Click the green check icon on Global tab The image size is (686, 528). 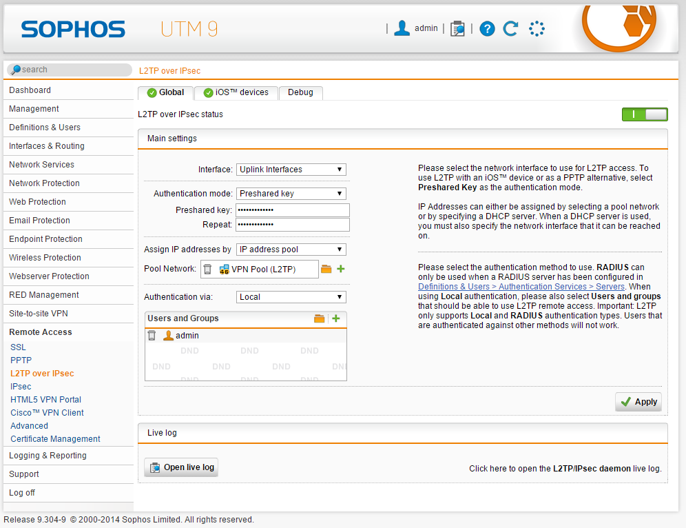[x=152, y=93]
